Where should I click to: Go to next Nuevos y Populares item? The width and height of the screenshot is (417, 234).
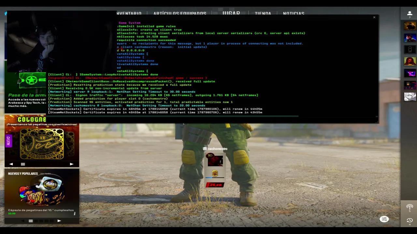click(x=59, y=221)
